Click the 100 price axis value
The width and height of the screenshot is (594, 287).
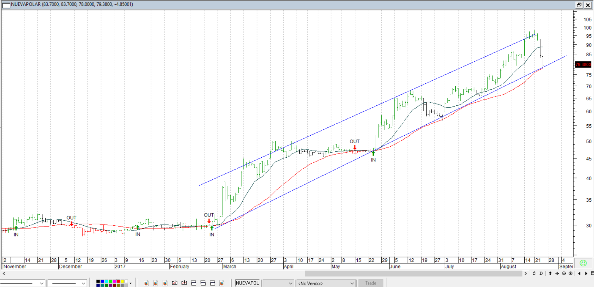coord(587,28)
